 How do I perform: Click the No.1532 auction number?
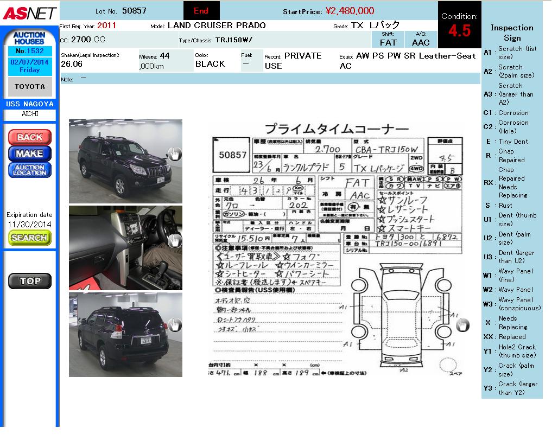click(29, 51)
